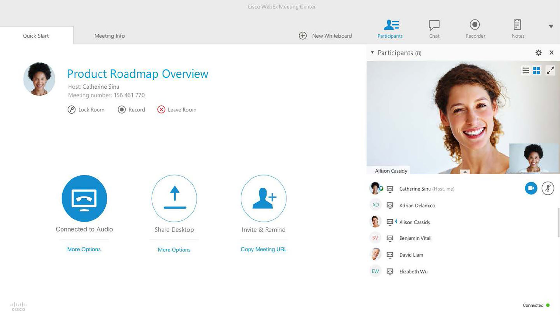Image resolution: width=560 pixels, height=315 pixels.
Task: Click device icon next to Alison Cassidy
Action: [390, 222]
